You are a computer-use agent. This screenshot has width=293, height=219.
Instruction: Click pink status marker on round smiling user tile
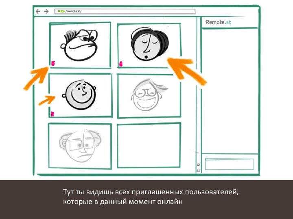point(52,114)
